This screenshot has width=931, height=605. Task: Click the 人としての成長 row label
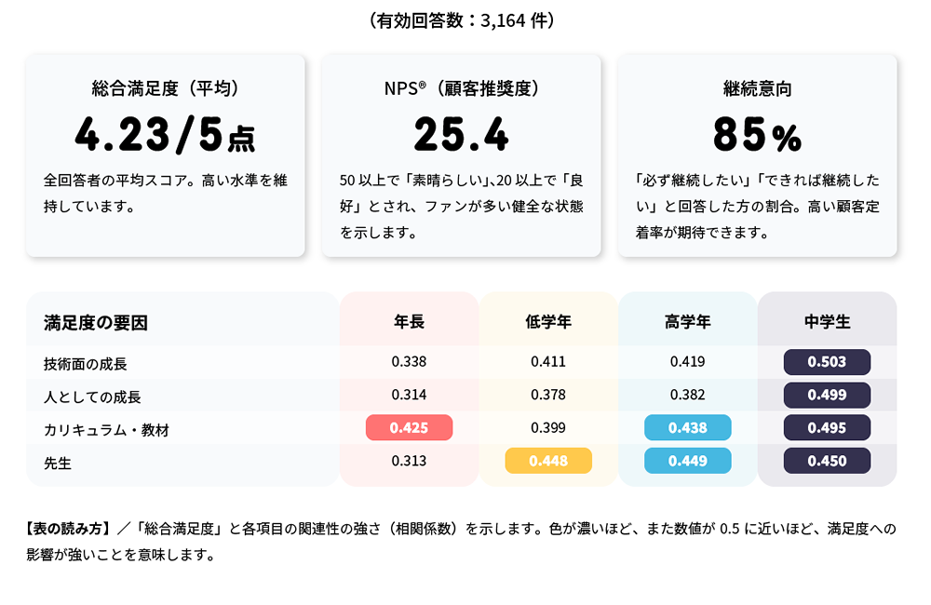point(92,397)
